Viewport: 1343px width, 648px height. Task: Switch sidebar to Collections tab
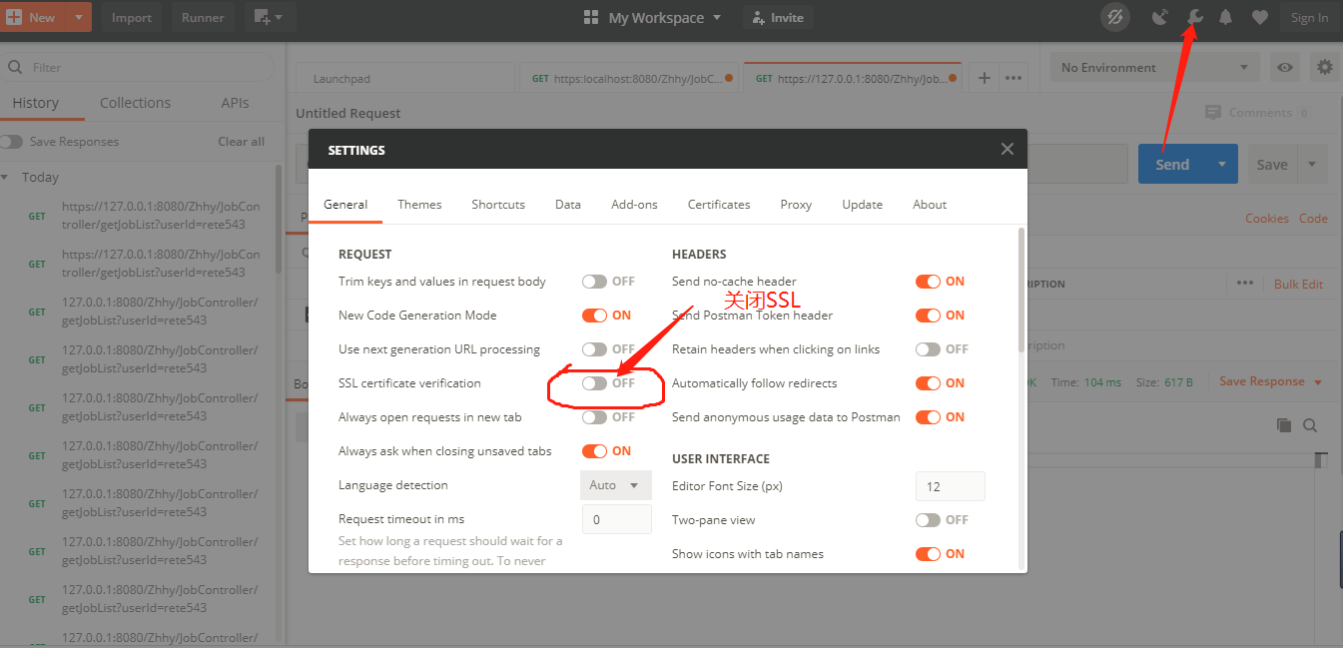135,103
